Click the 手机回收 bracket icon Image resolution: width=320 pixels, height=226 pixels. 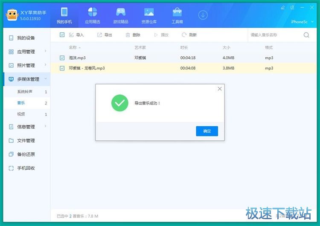(x=11, y=168)
